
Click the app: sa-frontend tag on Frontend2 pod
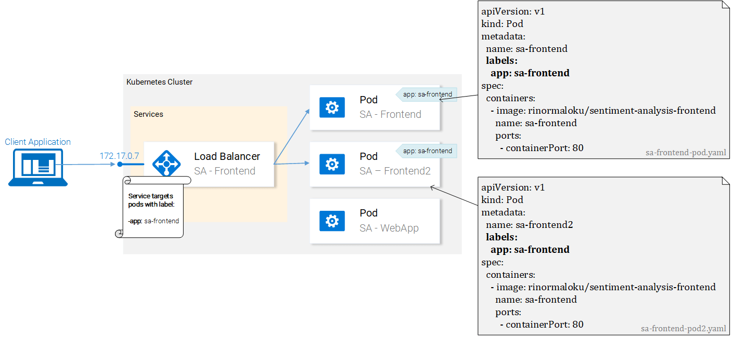click(x=427, y=151)
